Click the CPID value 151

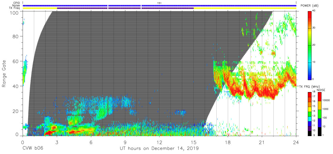159,3
